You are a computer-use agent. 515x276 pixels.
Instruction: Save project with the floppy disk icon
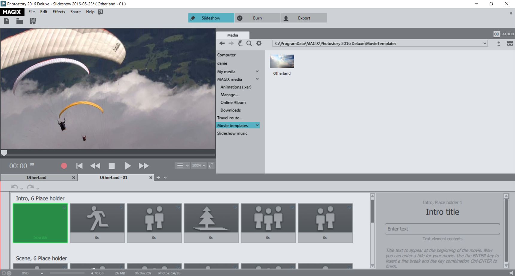(33, 21)
